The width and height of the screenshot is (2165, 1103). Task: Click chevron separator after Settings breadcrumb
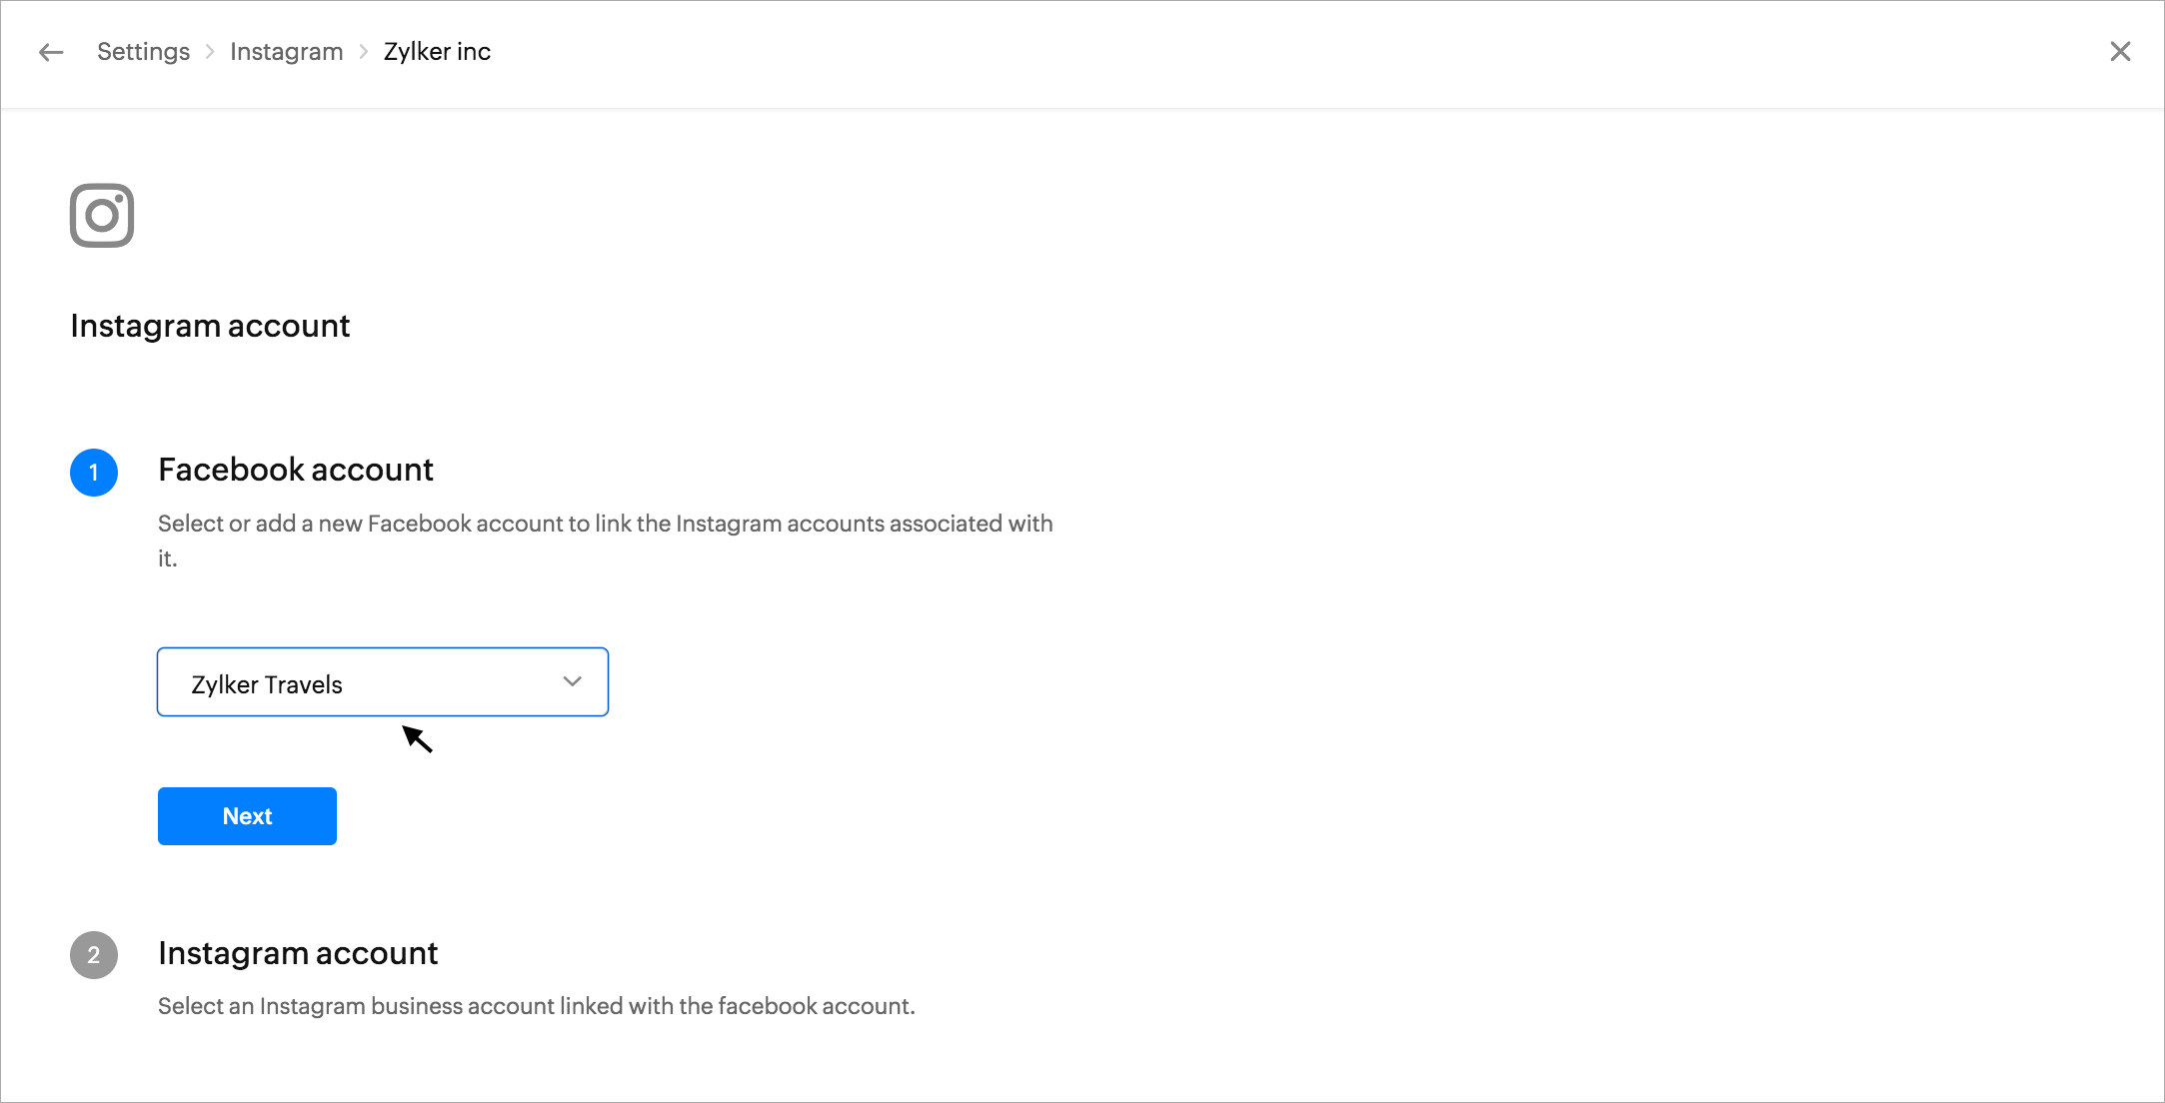tap(210, 52)
